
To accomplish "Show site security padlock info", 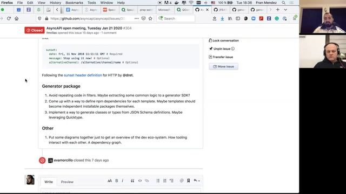I will (x=46, y=18).
